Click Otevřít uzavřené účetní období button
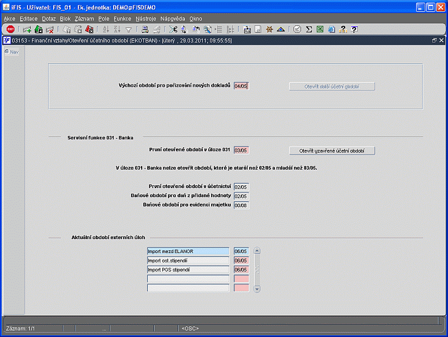 pyautogui.click(x=332, y=151)
